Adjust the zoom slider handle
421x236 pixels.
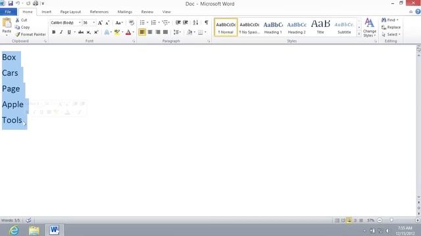392,220
